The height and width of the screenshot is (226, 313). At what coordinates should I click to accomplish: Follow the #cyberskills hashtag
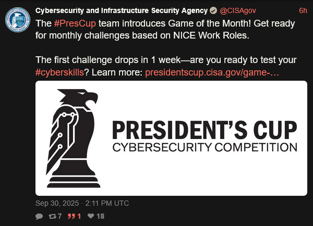pos(61,73)
